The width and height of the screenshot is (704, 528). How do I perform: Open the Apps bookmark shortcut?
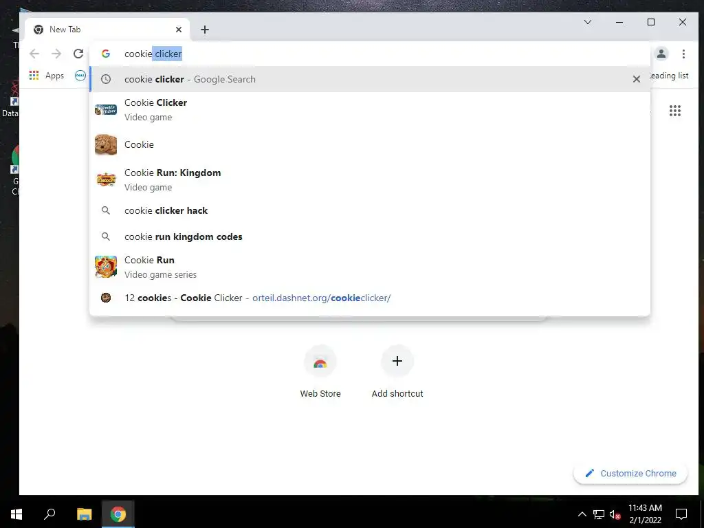(47, 76)
